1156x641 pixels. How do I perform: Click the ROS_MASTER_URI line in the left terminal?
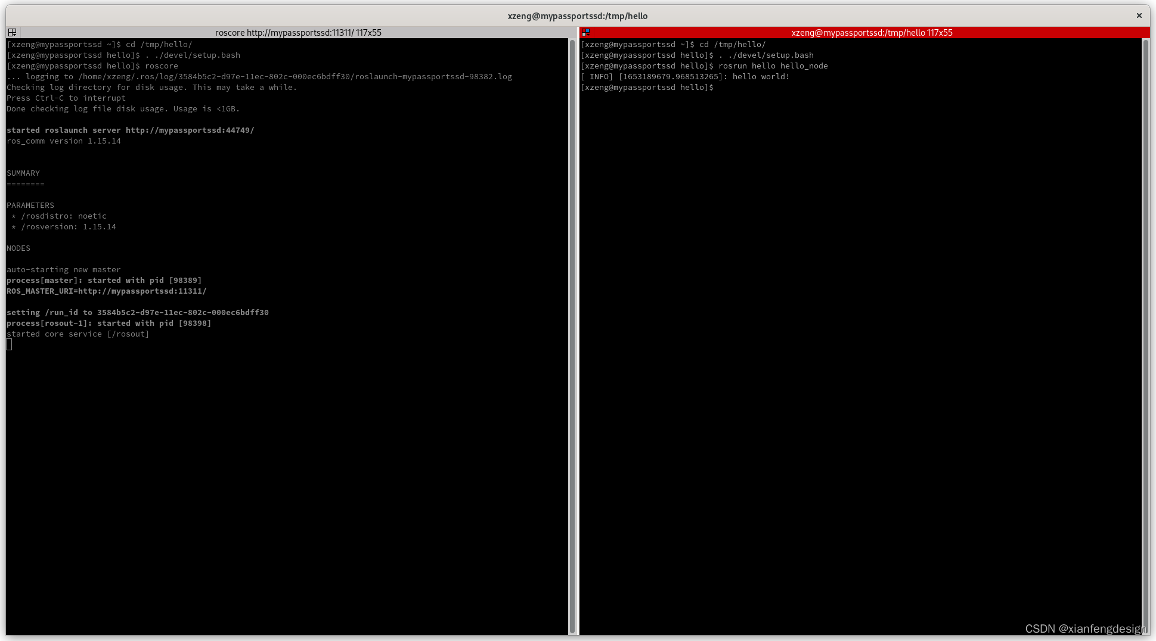[x=107, y=291]
